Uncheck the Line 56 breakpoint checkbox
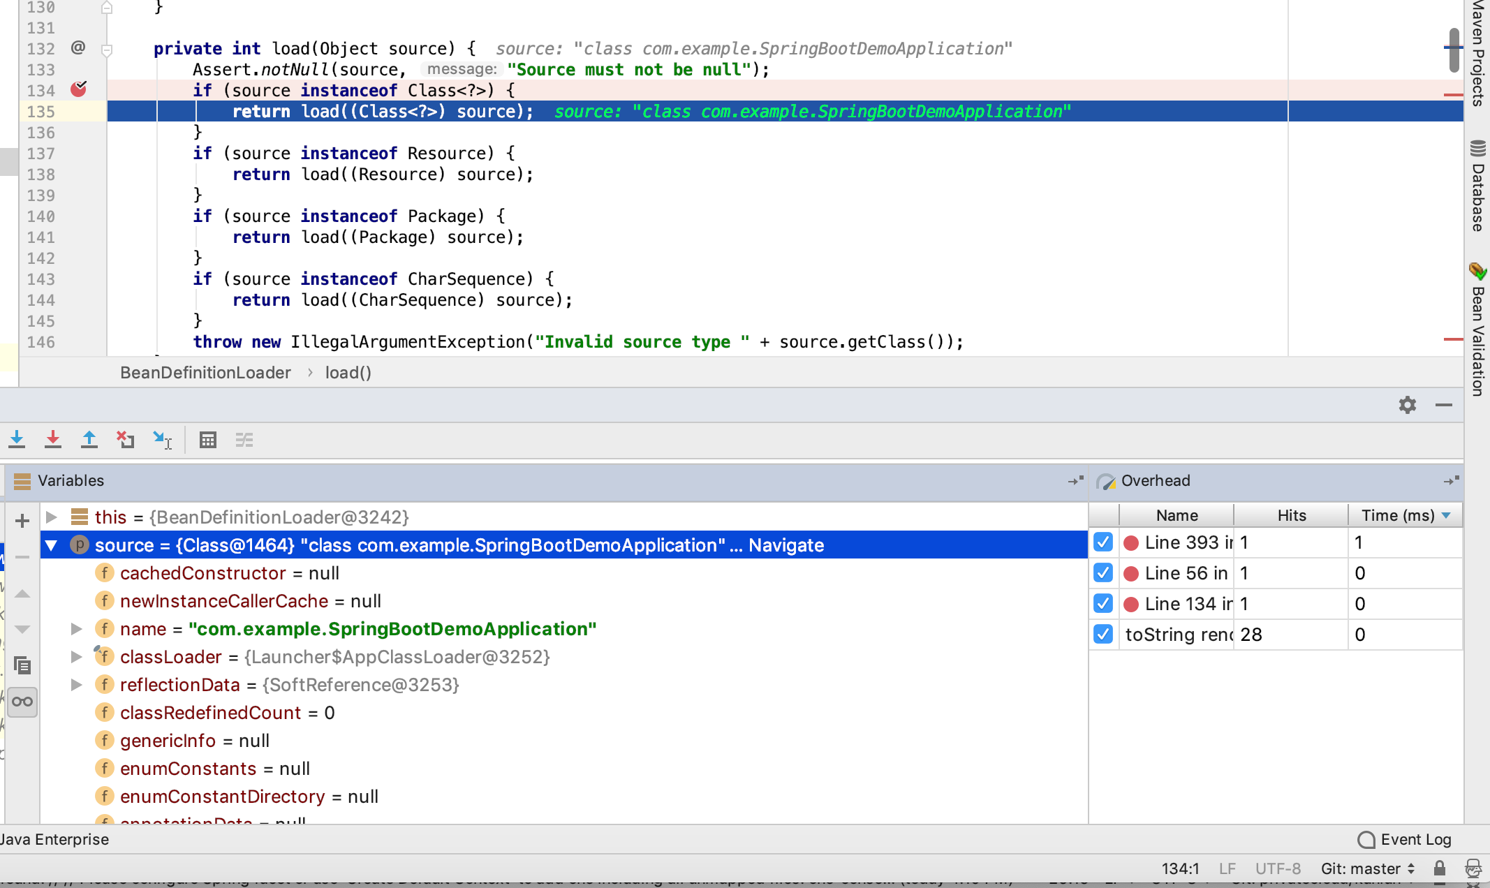Screen dimensions: 1490x888 (x=1103, y=573)
